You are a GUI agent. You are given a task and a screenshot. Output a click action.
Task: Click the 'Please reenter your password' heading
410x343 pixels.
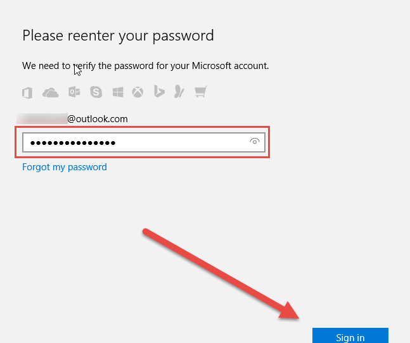[x=119, y=36]
